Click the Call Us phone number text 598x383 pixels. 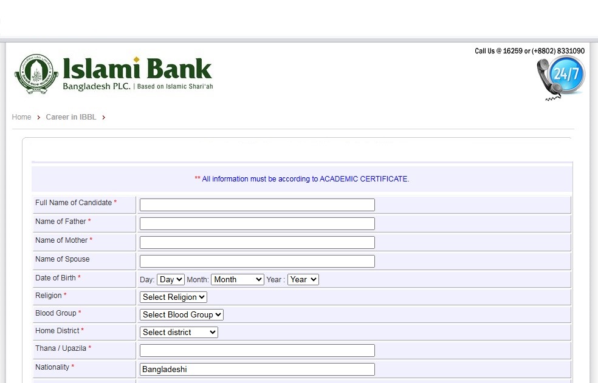(x=529, y=51)
